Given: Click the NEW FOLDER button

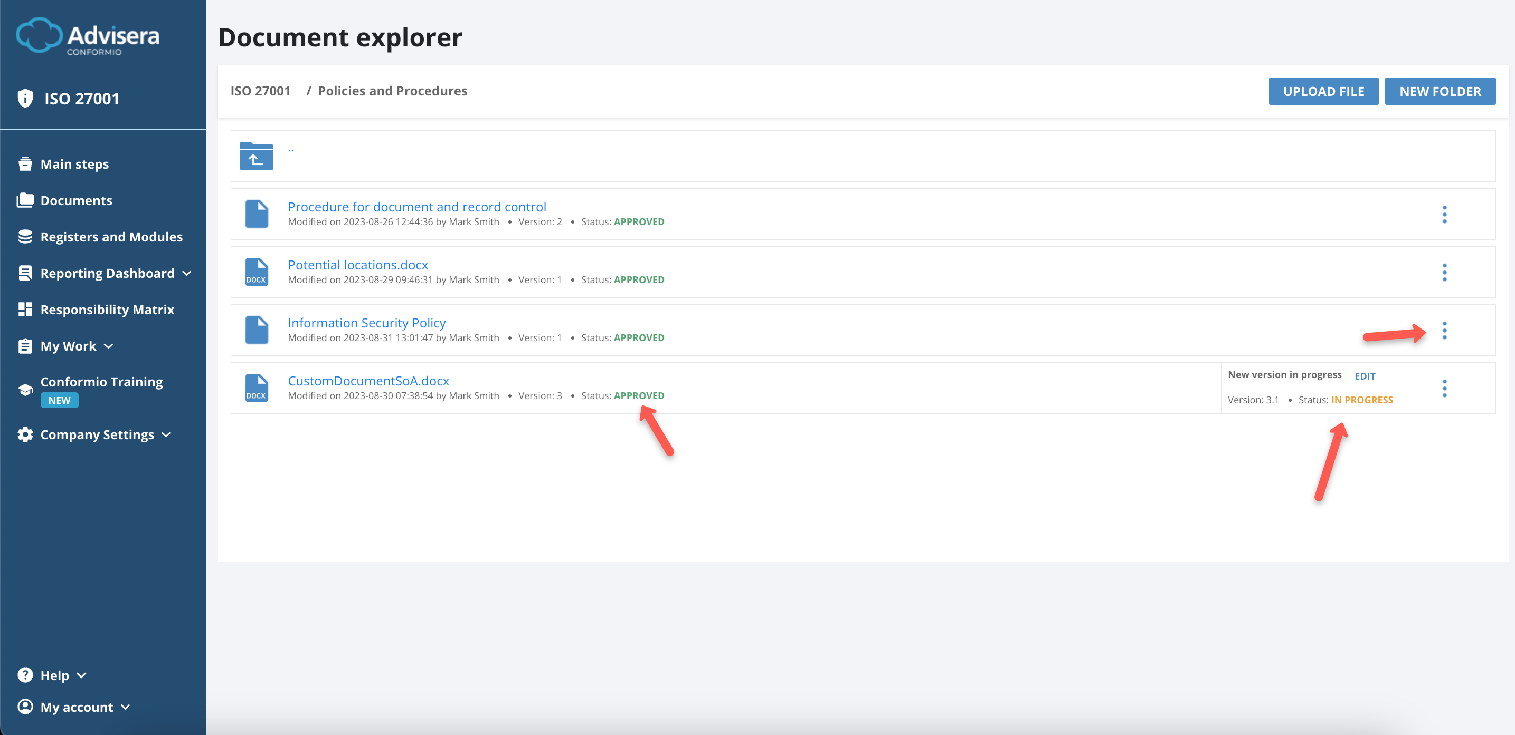Looking at the screenshot, I should click(x=1441, y=91).
